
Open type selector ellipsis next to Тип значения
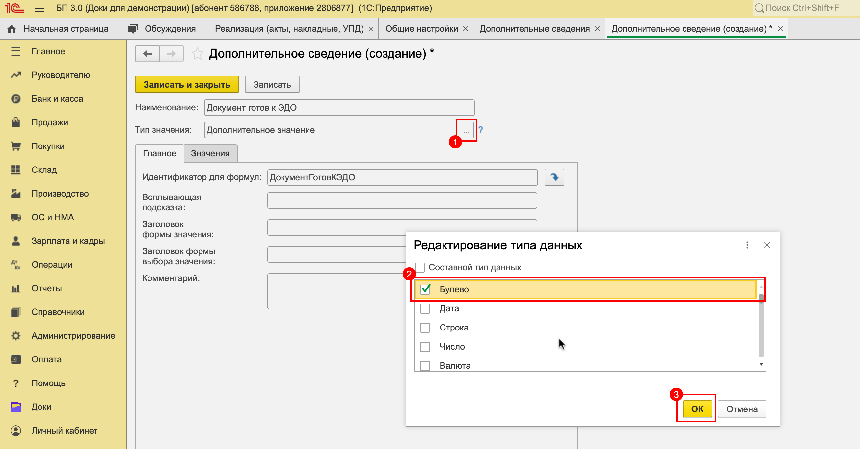[x=467, y=130]
